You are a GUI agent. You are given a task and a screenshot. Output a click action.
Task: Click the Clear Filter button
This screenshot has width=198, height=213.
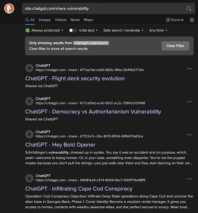(175, 46)
